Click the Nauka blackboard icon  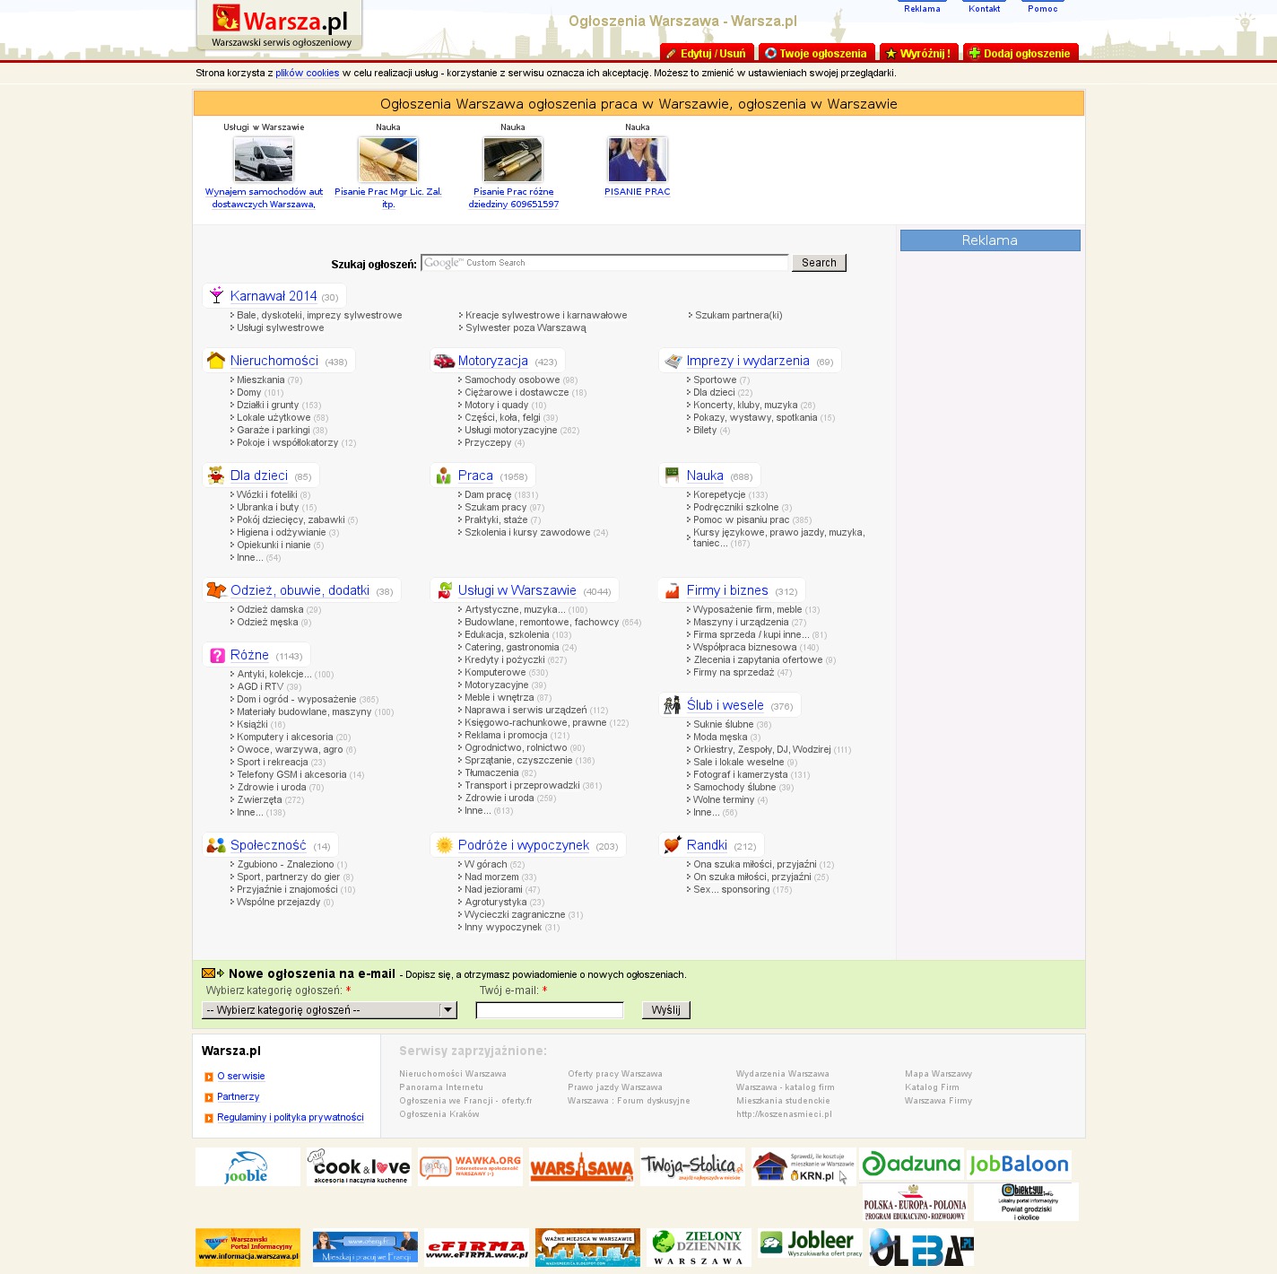(673, 475)
